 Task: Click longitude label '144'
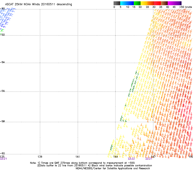(x=116, y=157)
